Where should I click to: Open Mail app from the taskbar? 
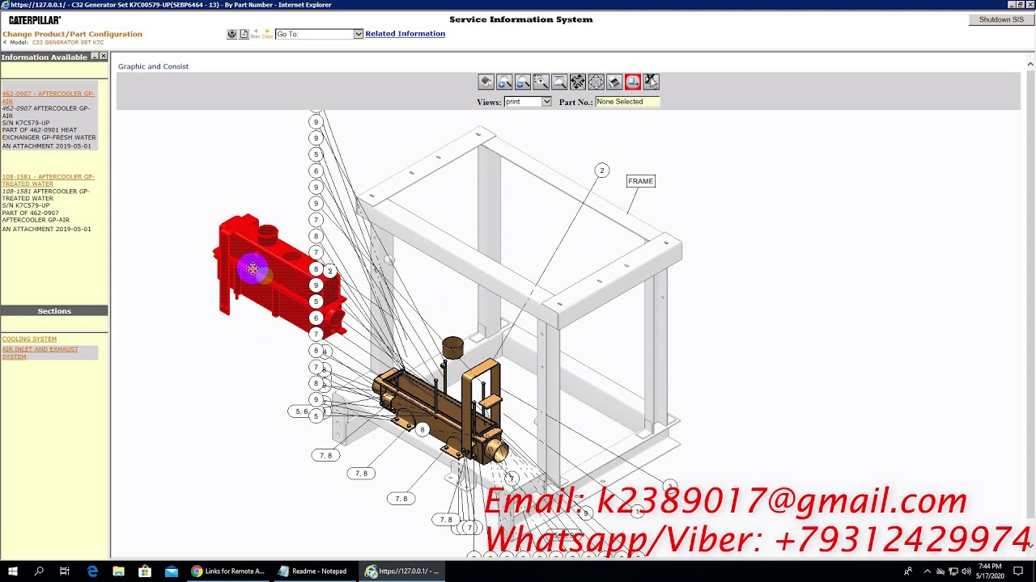pos(172,571)
